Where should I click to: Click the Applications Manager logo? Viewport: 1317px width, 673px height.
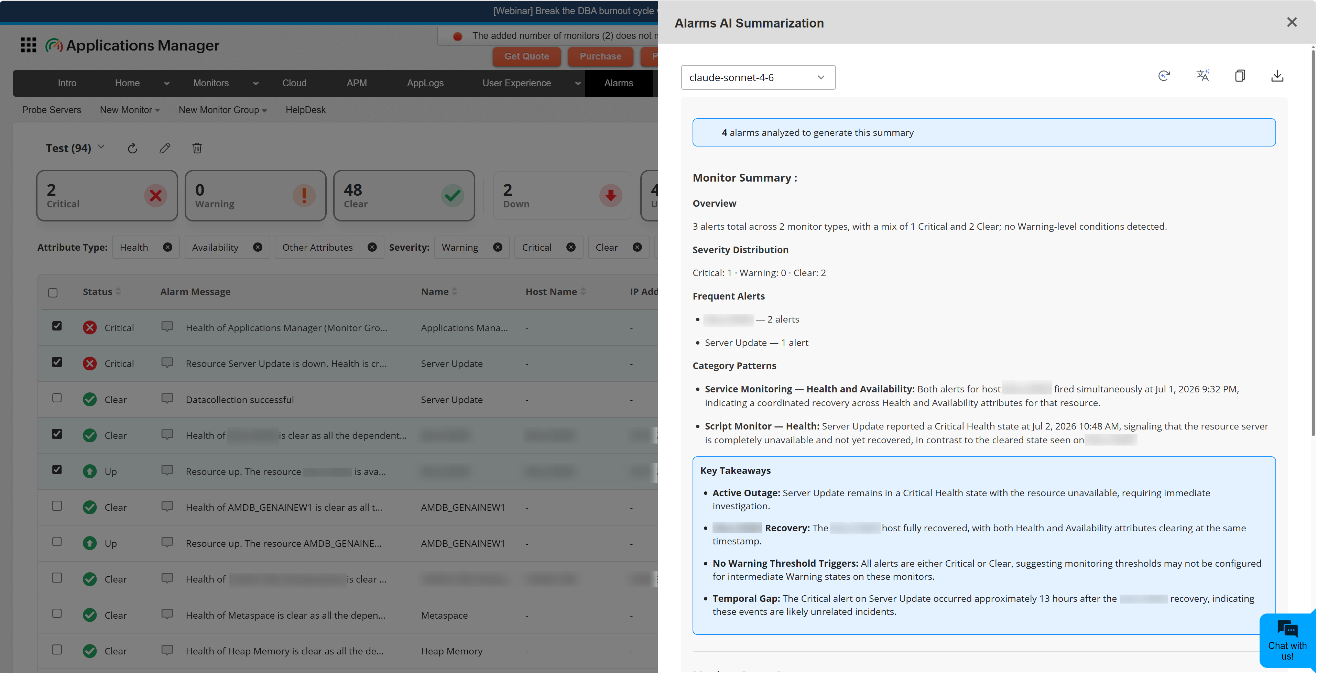point(132,45)
